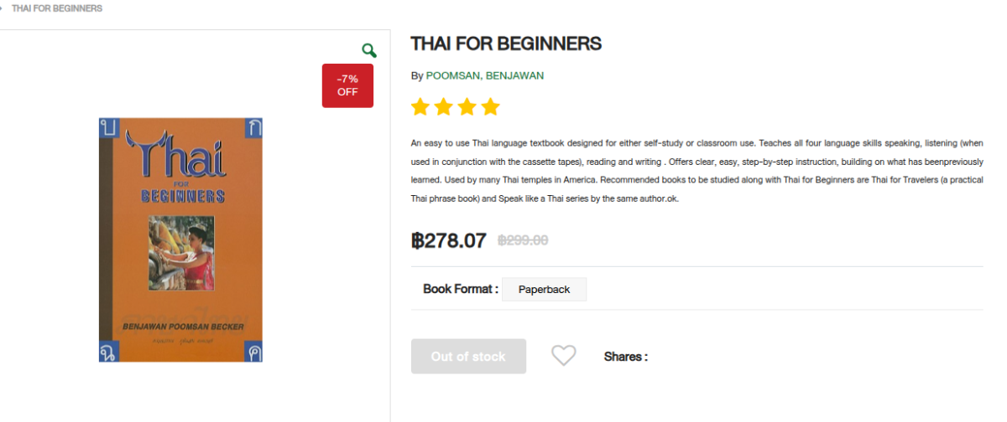Open author link POOMSAN, BENJAWAN

(x=484, y=75)
